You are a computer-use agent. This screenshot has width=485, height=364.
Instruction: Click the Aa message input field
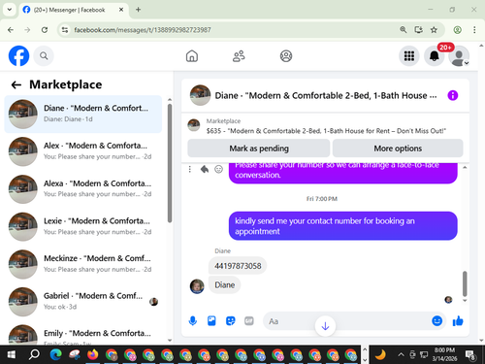(x=346, y=321)
